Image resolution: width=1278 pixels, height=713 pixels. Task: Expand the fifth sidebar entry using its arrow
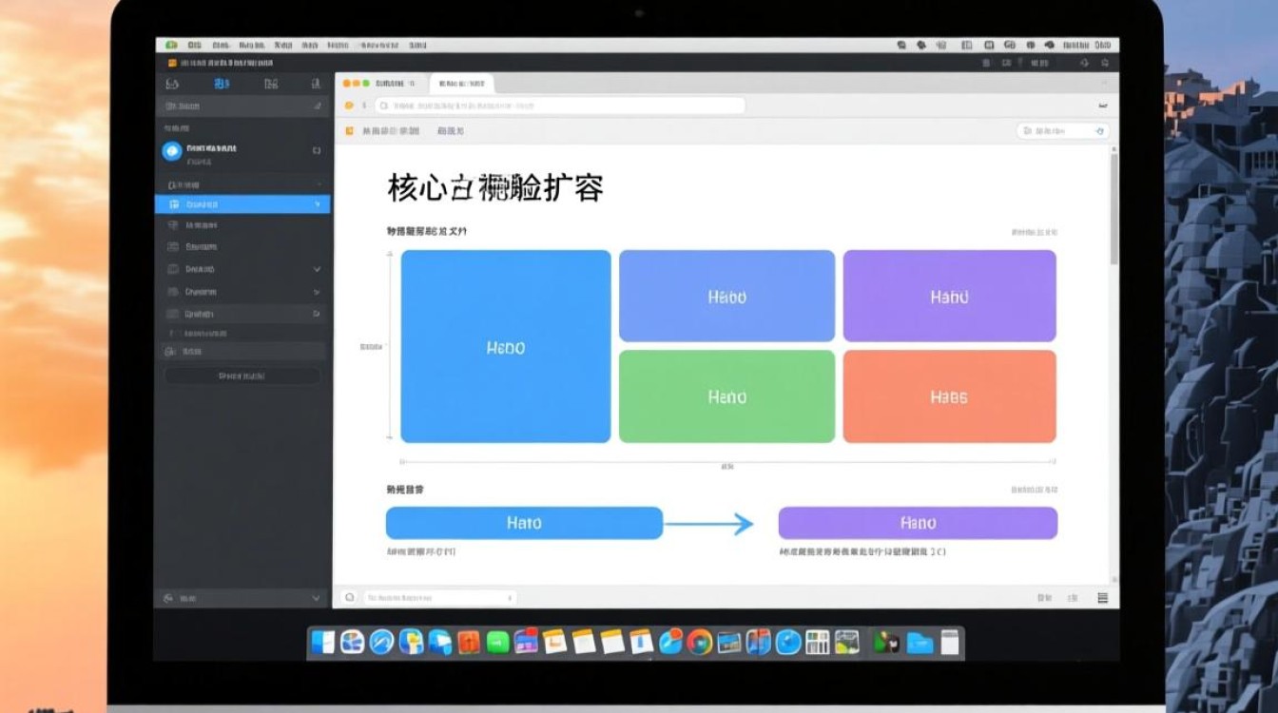(x=318, y=292)
